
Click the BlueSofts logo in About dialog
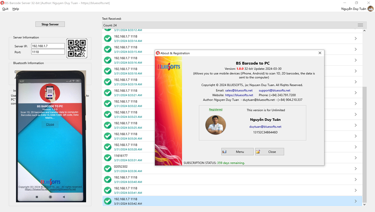[x=168, y=67]
